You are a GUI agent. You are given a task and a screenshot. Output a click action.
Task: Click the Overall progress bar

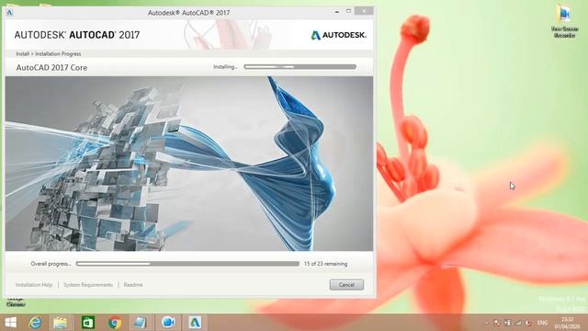[187, 264]
